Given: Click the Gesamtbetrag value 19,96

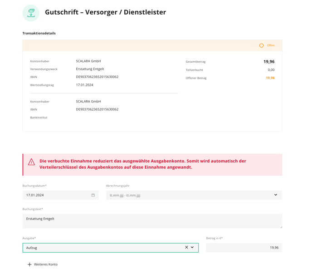Looking at the screenshot, I should point(269,62).
